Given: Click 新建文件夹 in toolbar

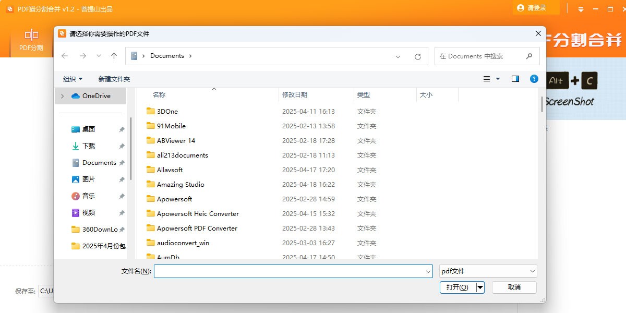Looking at the screenshot, I should [114, 79].
